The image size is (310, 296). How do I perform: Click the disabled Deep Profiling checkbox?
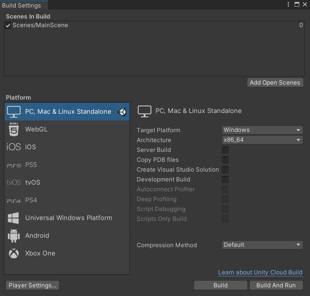coord(225,199)
